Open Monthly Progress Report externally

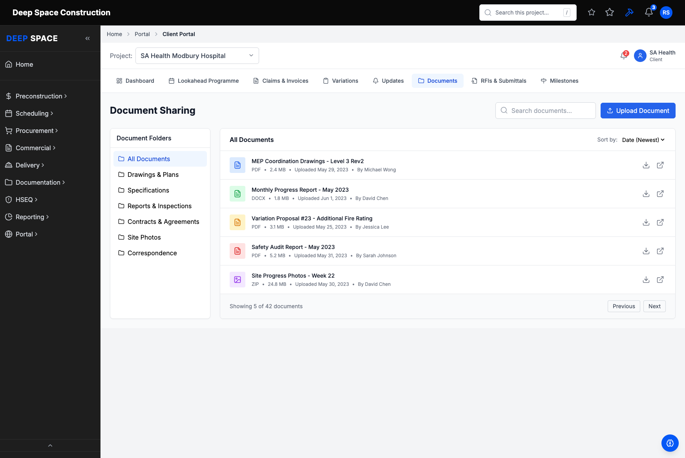tap(660, 194)
